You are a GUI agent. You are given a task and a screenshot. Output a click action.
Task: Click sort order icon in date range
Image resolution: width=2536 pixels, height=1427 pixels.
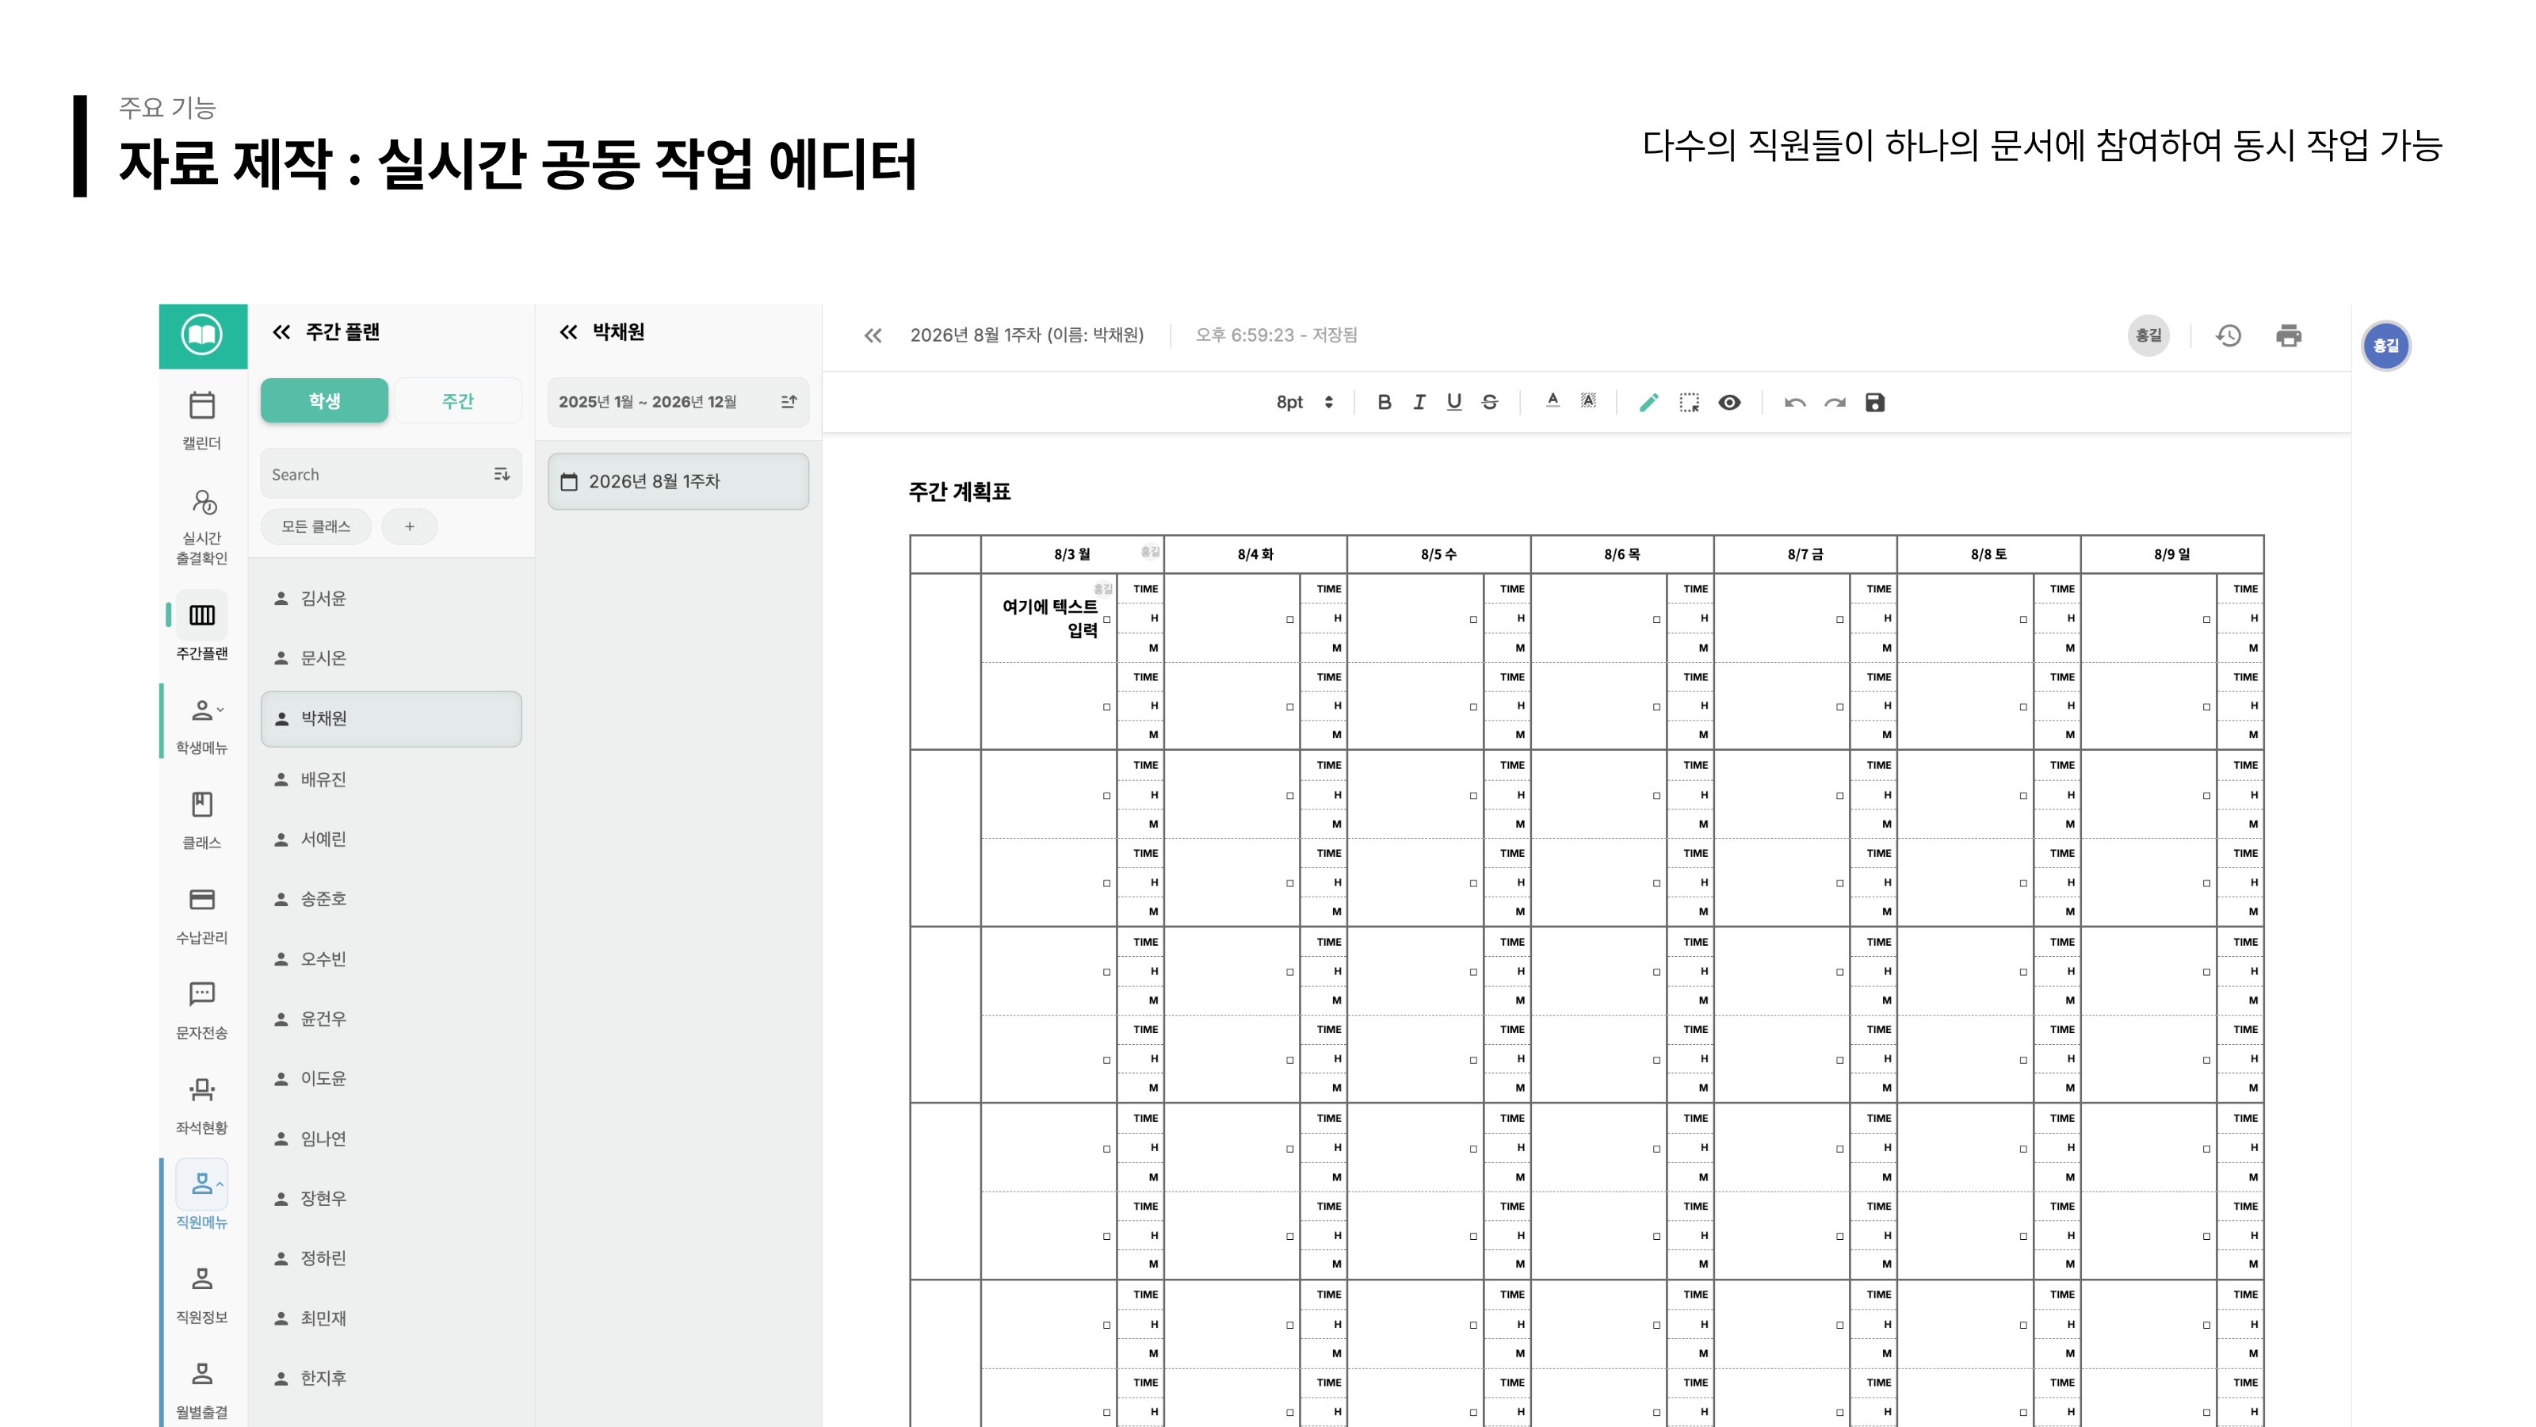tap(789, 402)
